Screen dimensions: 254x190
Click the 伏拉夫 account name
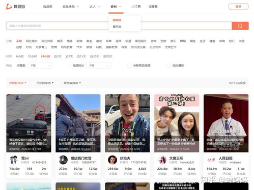tap(125, 158)
